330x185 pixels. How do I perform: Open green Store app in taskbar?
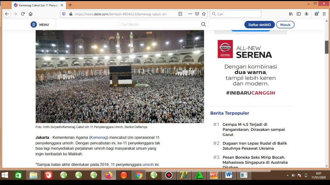[18, 175]
